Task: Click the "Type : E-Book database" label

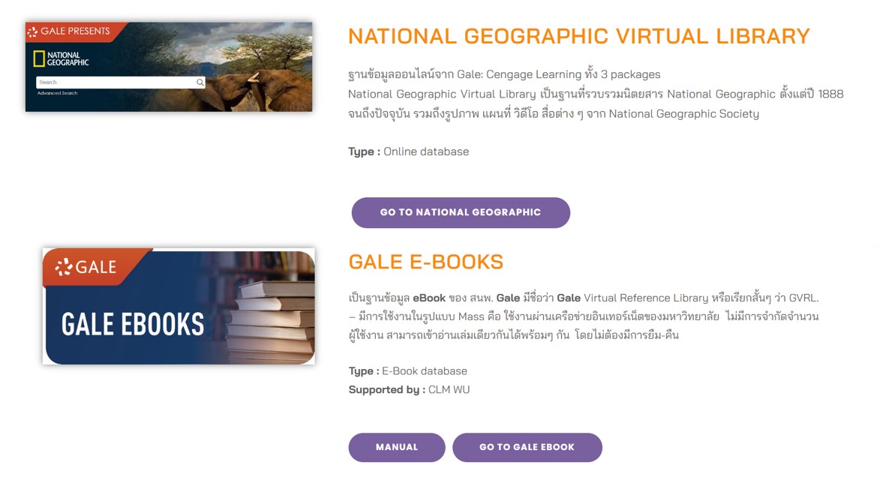Action: tap(407, 371)
